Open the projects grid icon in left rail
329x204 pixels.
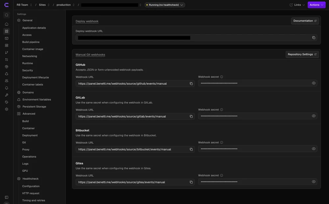(7, 31)
